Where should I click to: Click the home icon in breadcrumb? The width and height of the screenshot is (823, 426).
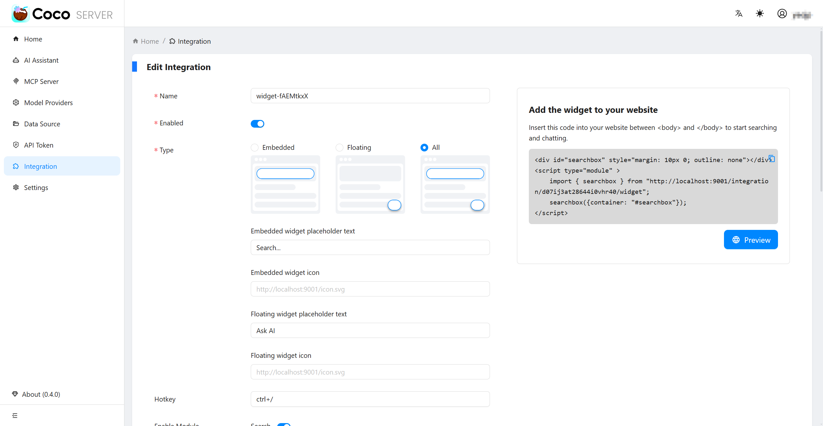point(135,41)
